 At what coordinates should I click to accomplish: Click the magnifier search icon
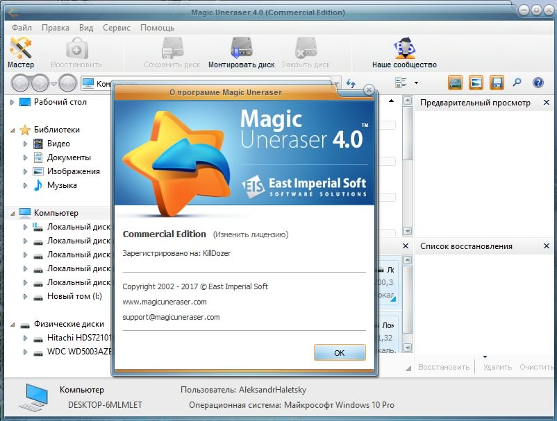pos(517,83)
